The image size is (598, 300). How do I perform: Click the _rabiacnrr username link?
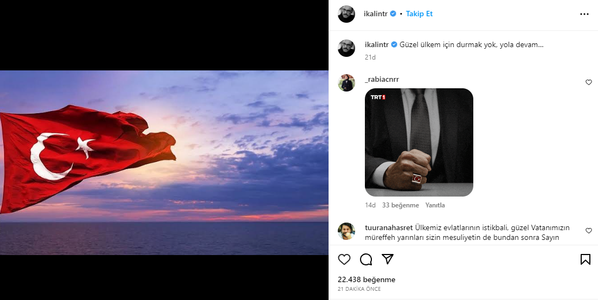point(382,80)
